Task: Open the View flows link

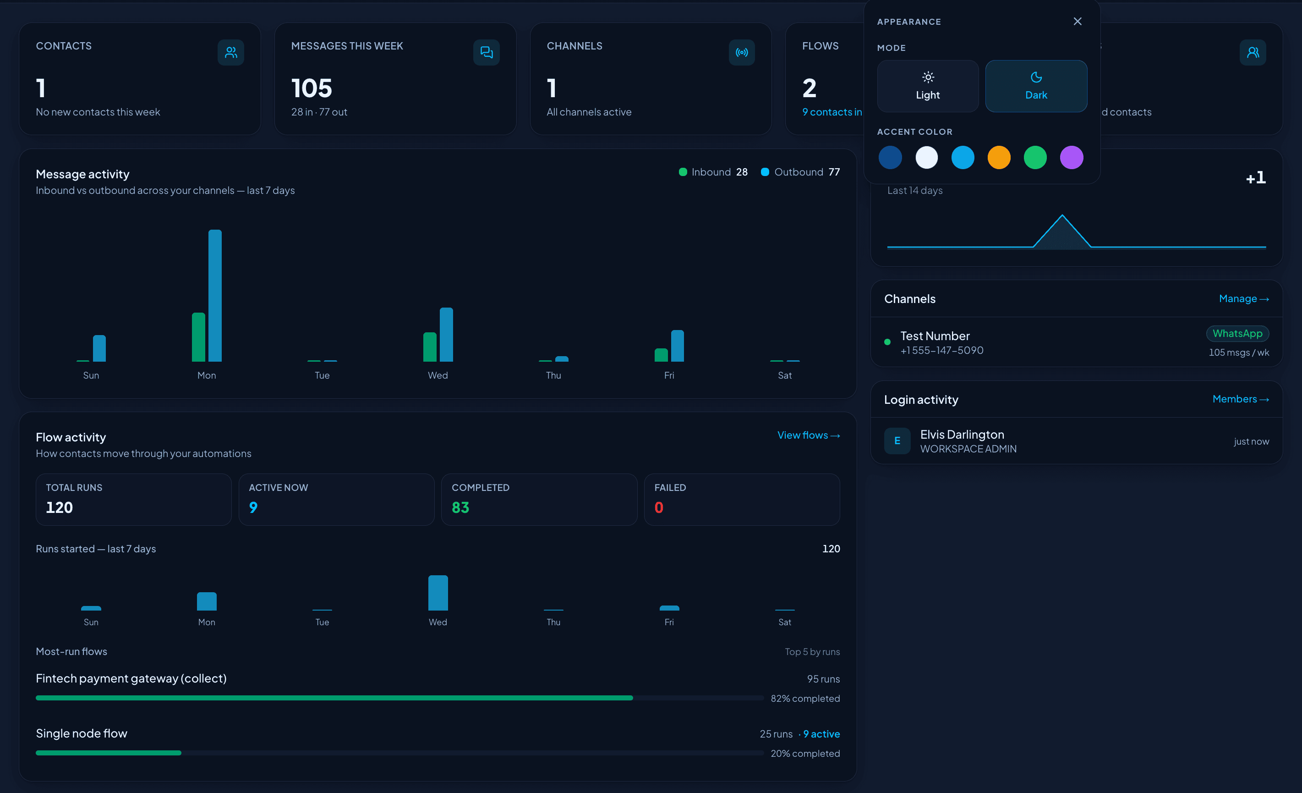Action: tap(809, 435)
